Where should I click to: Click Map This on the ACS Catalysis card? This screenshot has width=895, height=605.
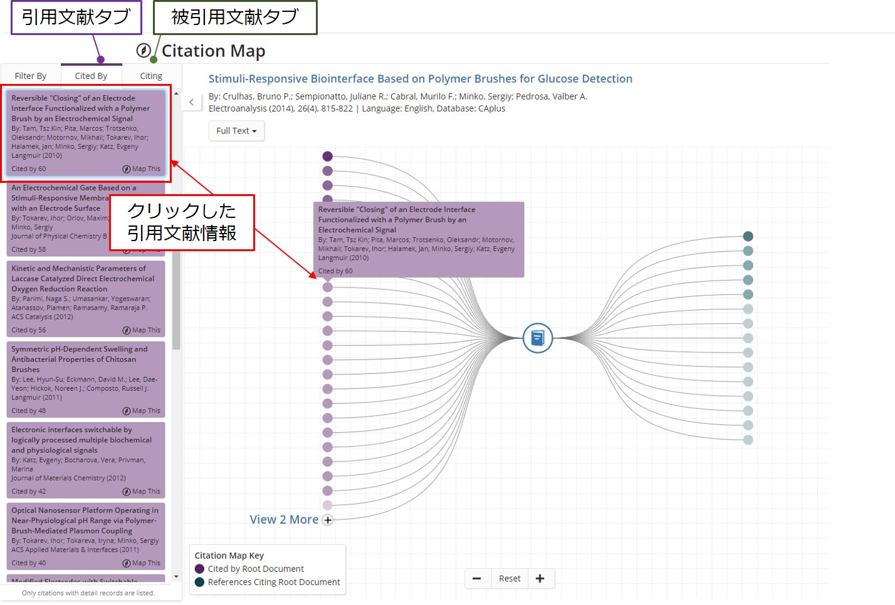[142, 330]
